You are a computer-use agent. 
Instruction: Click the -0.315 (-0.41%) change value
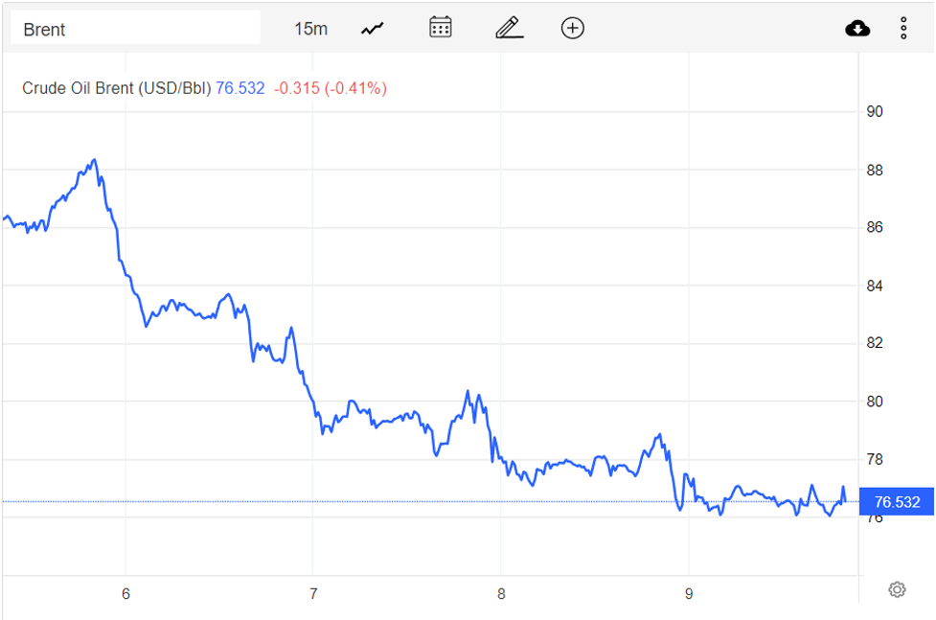click(331, 88)
